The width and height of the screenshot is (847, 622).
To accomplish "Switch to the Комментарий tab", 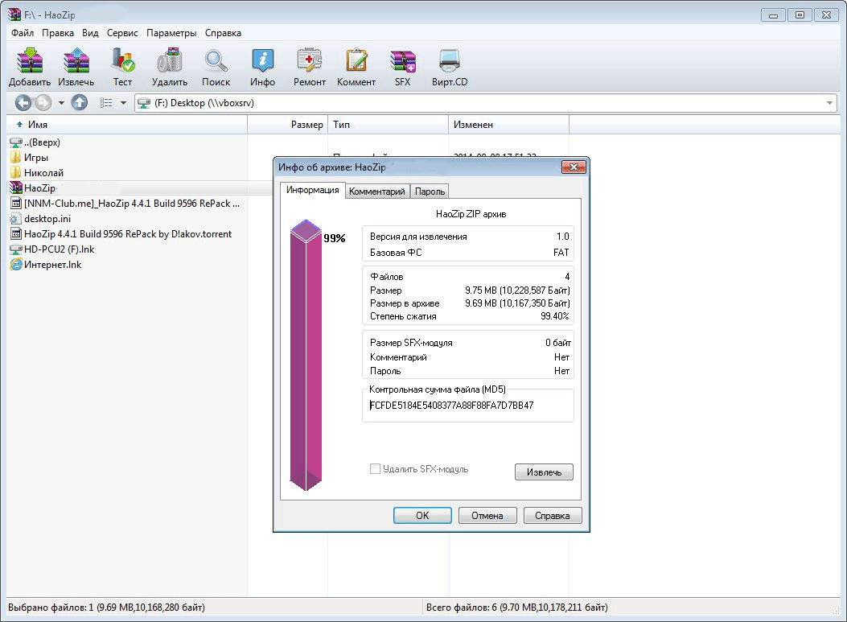I will [x=377, y=192].
